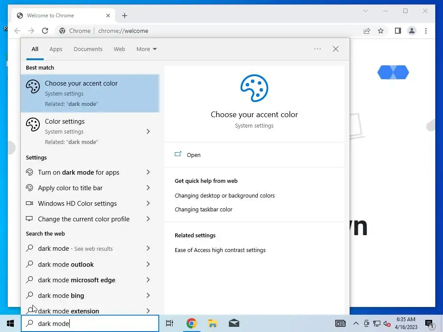
Task: Go back in Chrome
Action: pyautogui.click(x=17, y=31)
